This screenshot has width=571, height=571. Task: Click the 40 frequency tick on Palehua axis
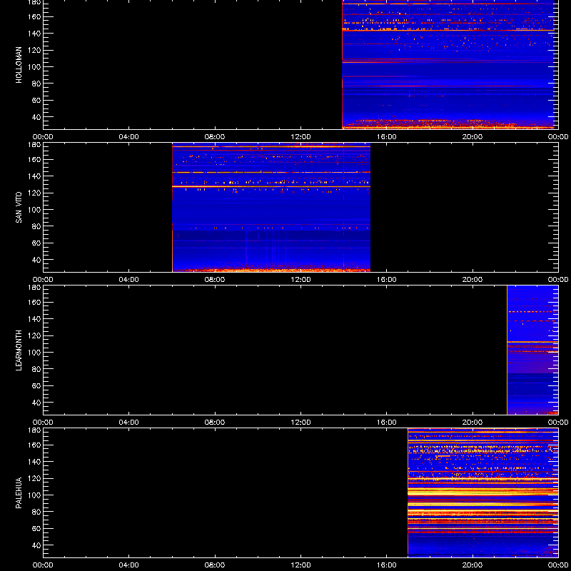coord(37,545)
